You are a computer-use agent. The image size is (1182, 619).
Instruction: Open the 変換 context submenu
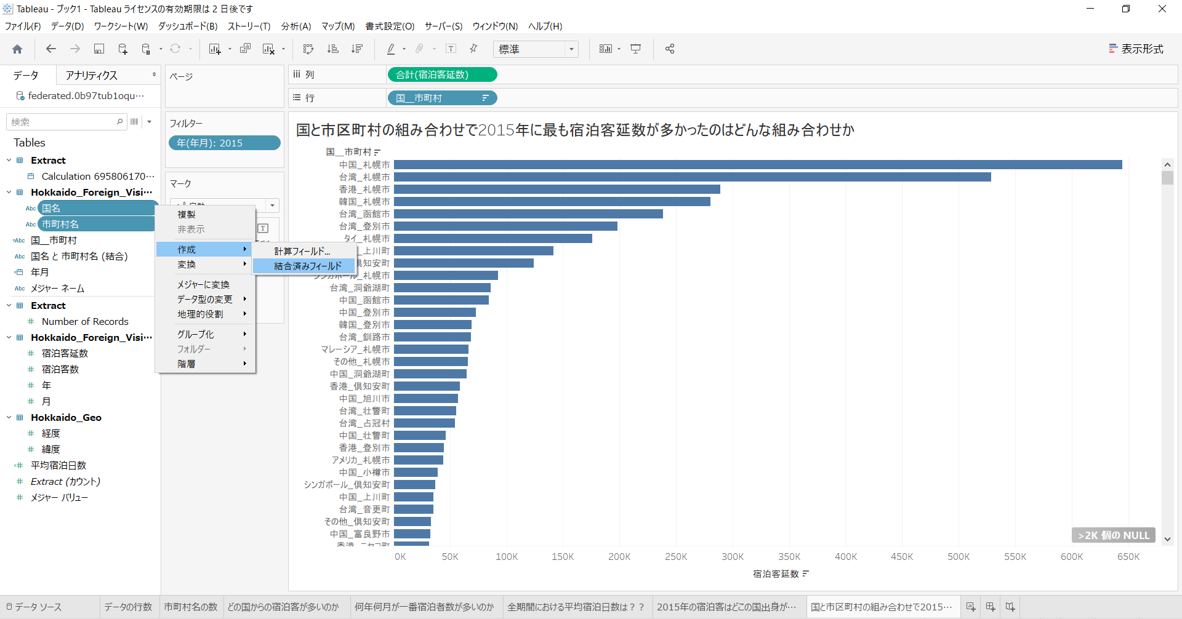[206, 265]
